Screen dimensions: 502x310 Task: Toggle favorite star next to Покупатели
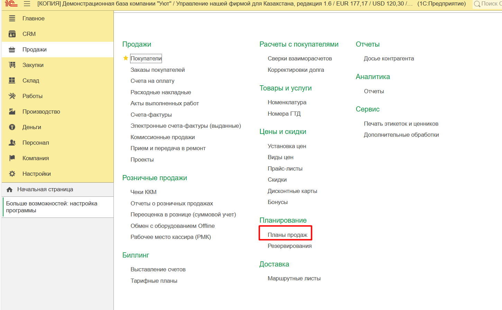[x=126, y=58]
